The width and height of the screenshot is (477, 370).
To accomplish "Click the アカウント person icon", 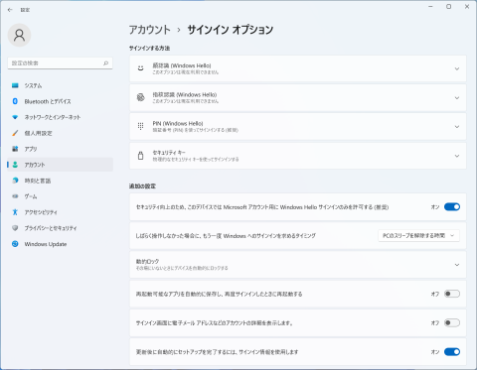I will [x=15, y=165].
